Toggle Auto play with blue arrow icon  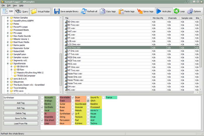(x=159, y=11)
